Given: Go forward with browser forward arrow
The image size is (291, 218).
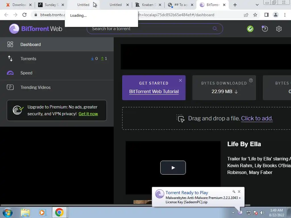Looking at the screenshot, I should (x=15, y=15).
